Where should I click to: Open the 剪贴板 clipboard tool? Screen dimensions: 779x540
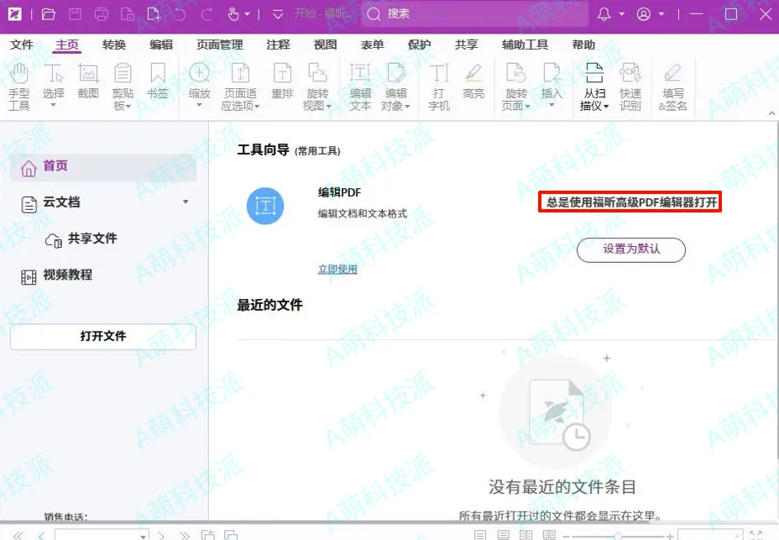click(x=123, y=87)
